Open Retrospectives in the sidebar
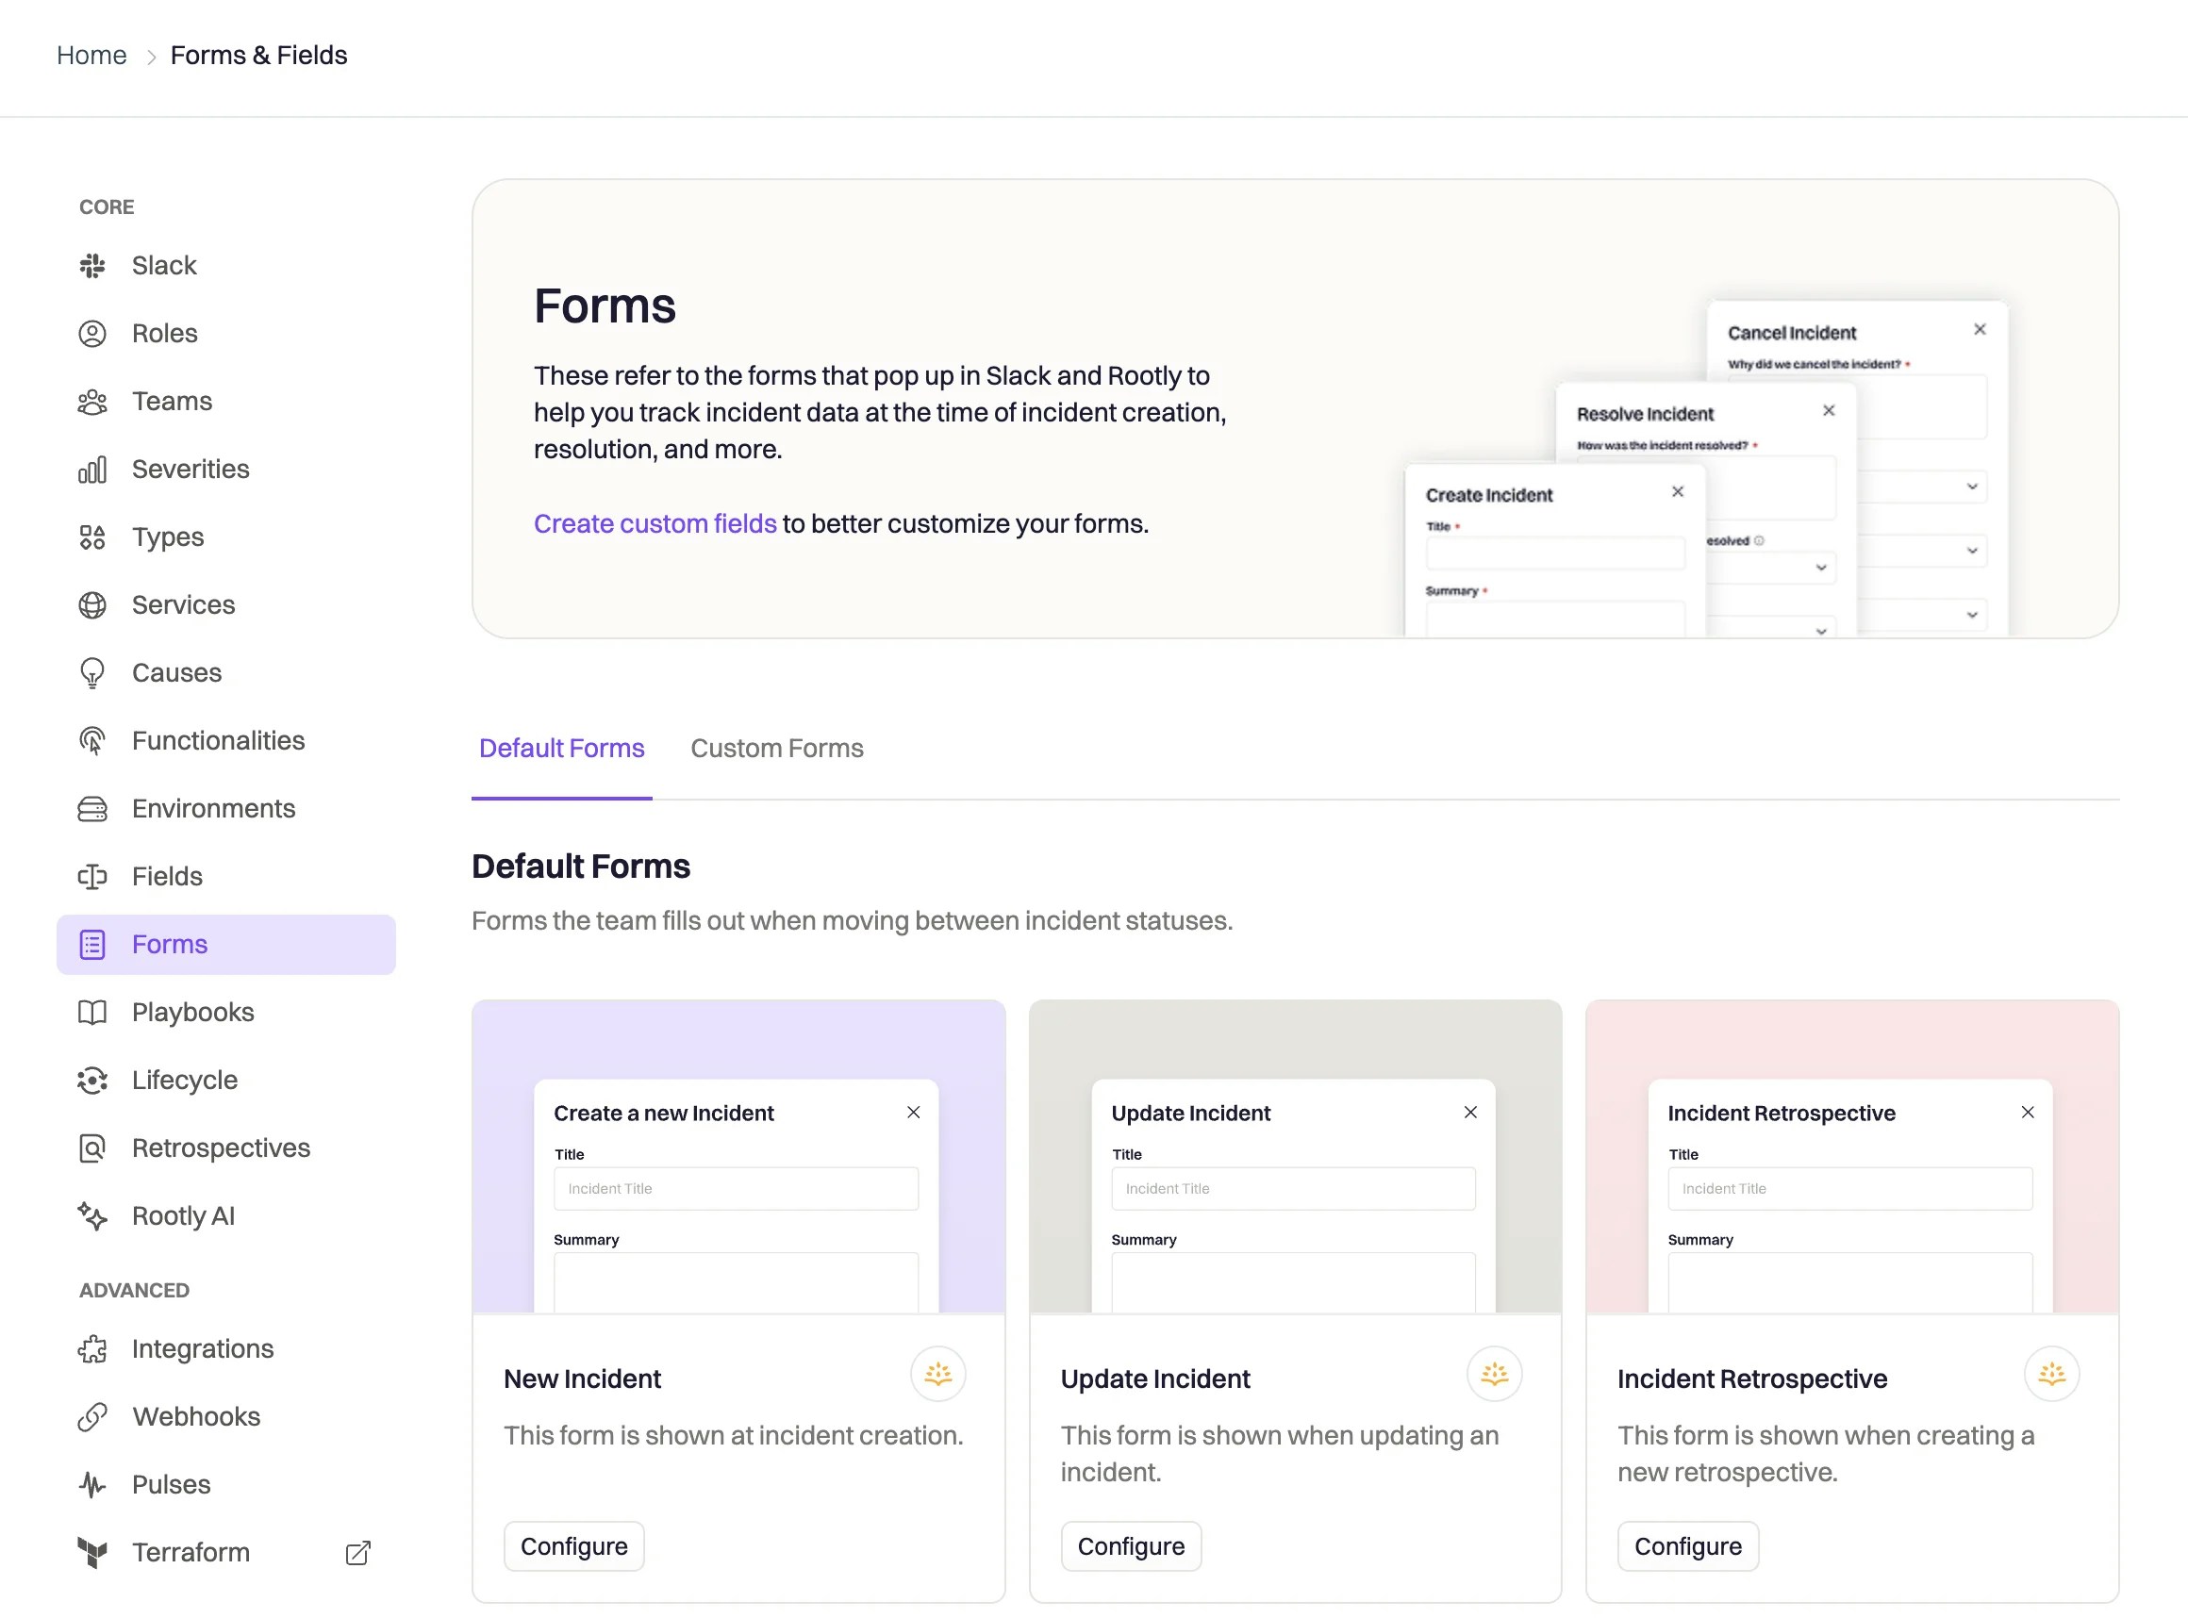2188x1618 pixels. (x=226, y=1147)
